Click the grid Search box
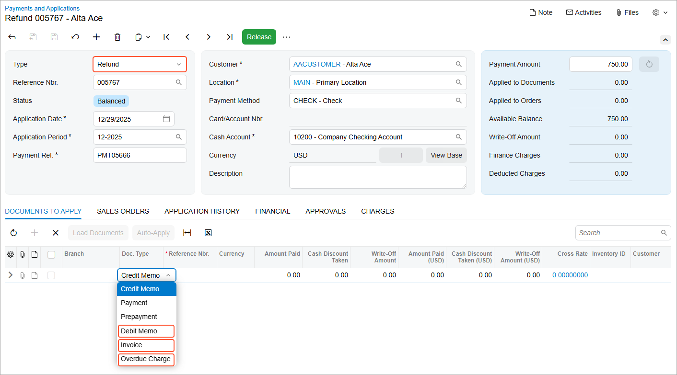The height and width of the screenshot is (375, 677). [x=623, y=233]
